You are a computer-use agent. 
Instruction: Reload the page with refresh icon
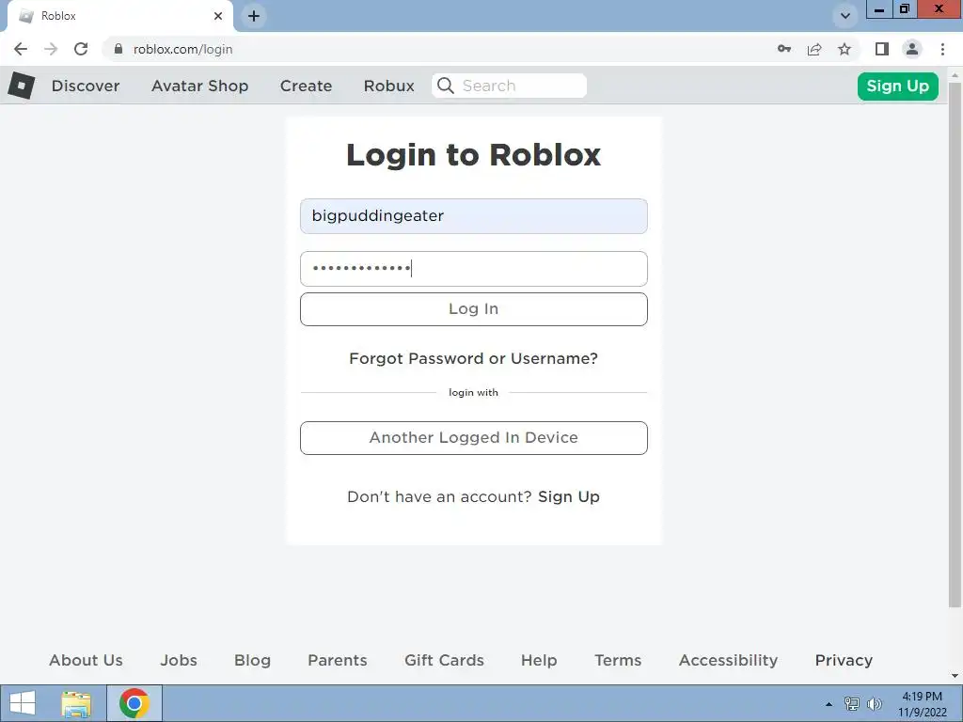[x=81, y=49]
